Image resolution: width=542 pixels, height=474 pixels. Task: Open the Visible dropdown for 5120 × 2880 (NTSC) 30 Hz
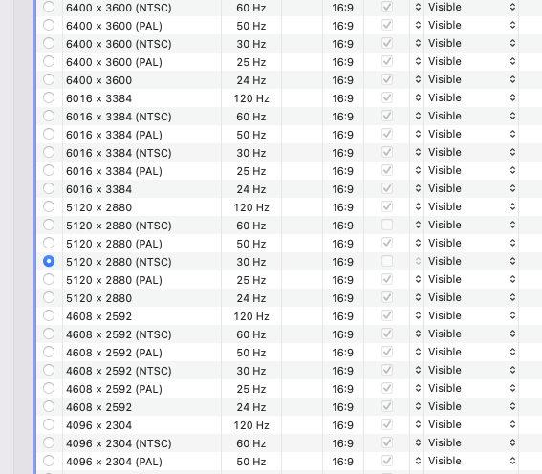(x=471, y=261)
